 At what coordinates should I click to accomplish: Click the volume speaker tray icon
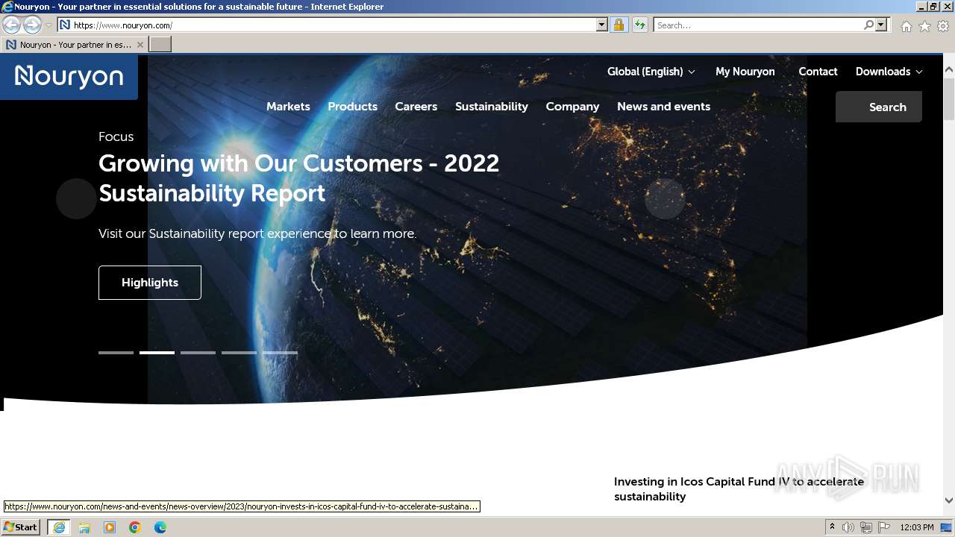848,527
